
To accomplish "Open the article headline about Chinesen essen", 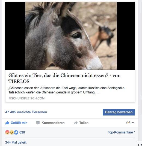I will [x=64, y=78].
